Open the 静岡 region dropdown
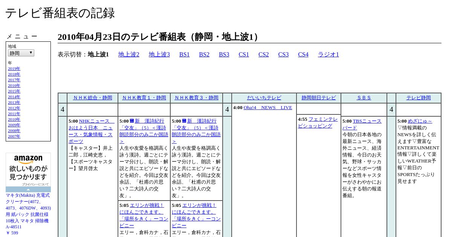 coord(21,53)
